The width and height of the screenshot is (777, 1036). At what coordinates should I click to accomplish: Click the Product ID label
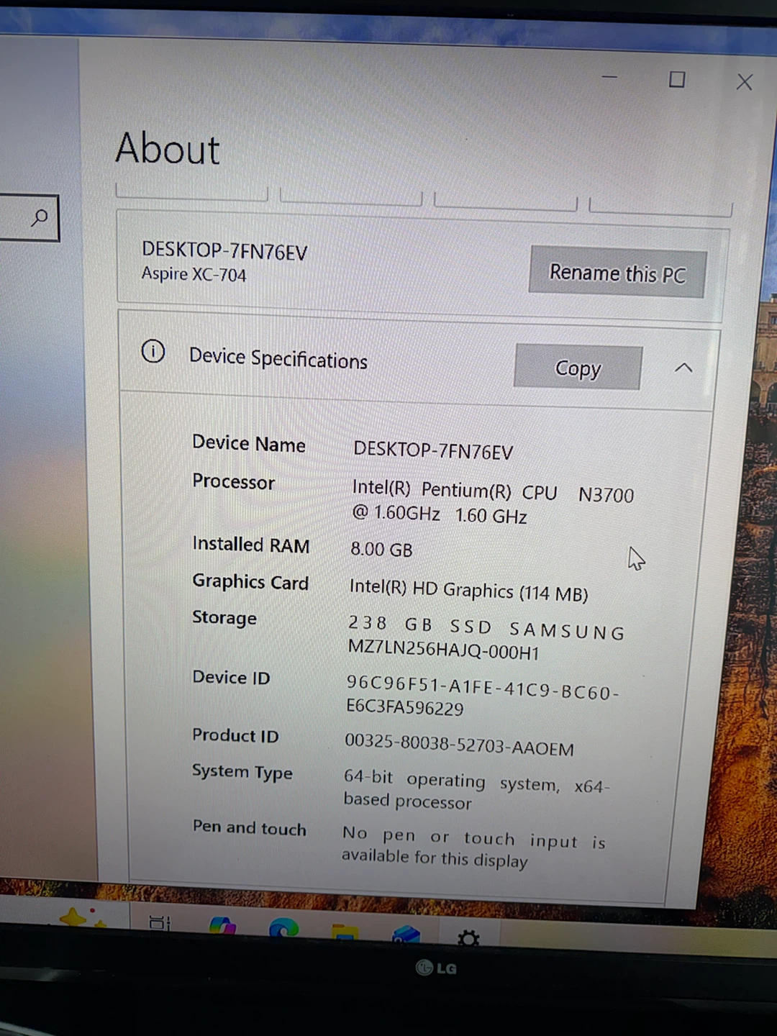point(235,735)
